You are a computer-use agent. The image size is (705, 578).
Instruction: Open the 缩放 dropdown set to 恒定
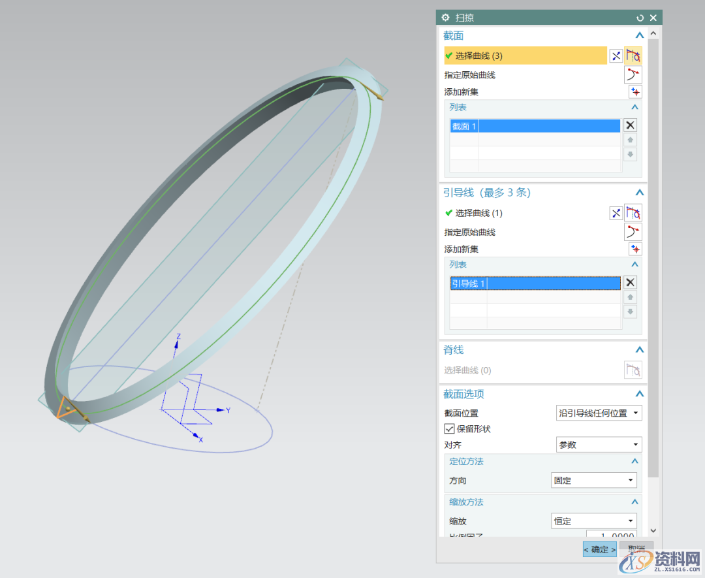(593, 521)
